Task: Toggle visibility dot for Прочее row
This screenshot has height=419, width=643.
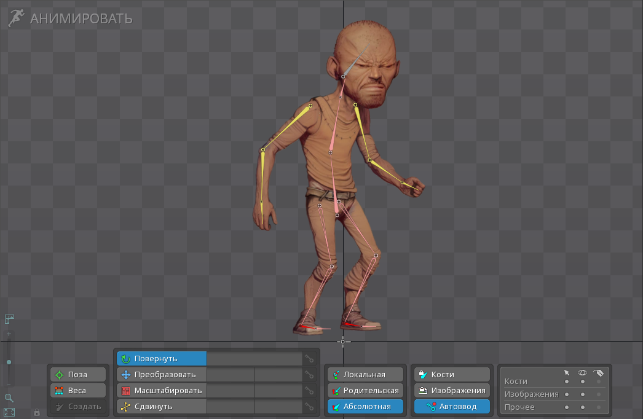Action: point(582,407)
